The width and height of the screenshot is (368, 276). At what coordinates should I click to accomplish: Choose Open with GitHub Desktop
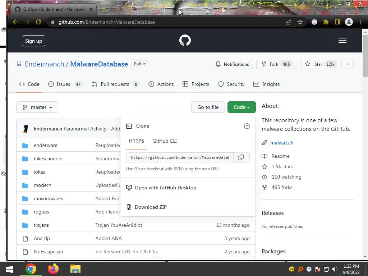pyautogui.click(x=161, y=188)
